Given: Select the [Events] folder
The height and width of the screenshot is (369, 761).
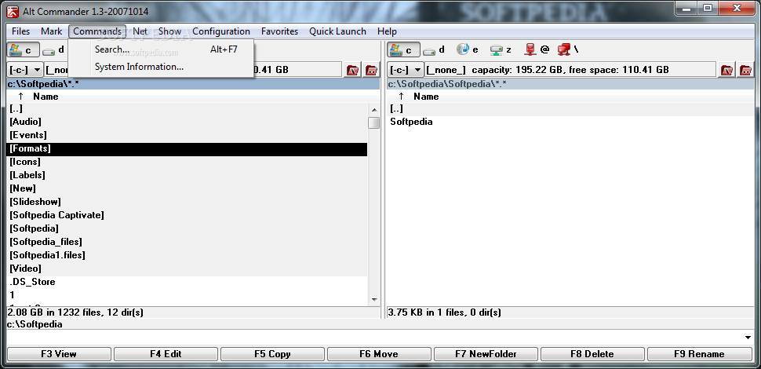Looking at the screenshot, I should pyautogui.click(x=187, y=135).
